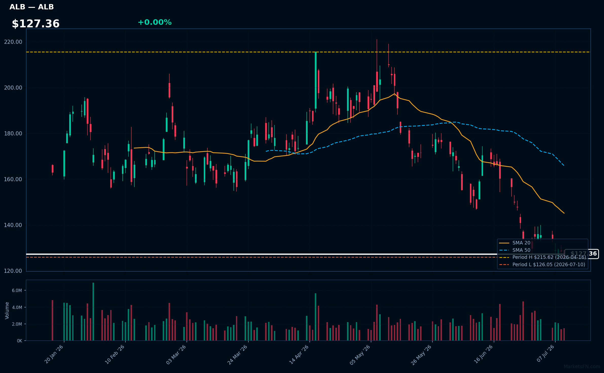Click the tallest green volume bar near 6.8M
The image size is (604, 373).
[x=93, y=312]
